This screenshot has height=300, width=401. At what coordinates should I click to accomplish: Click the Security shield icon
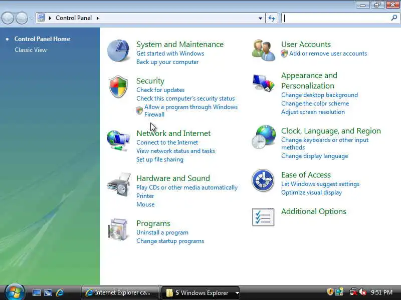point(118,86)
